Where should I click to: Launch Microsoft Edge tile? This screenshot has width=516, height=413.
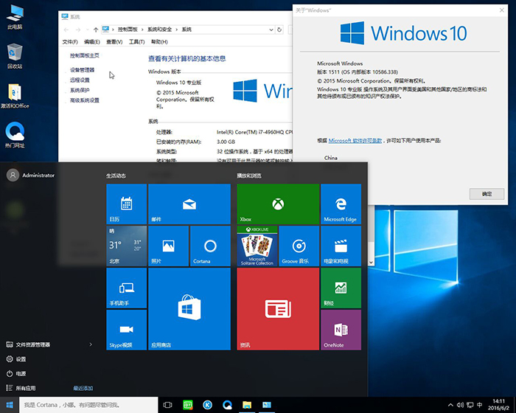click(341, 204)
